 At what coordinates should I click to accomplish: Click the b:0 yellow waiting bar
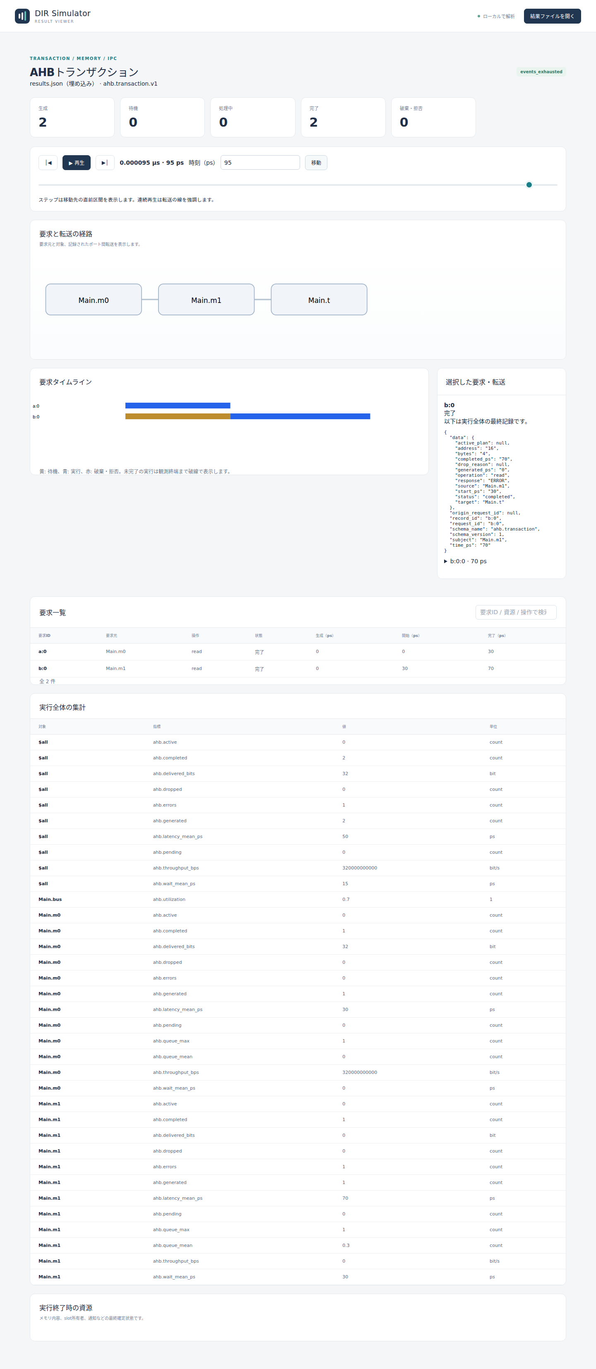click(178, 416)
